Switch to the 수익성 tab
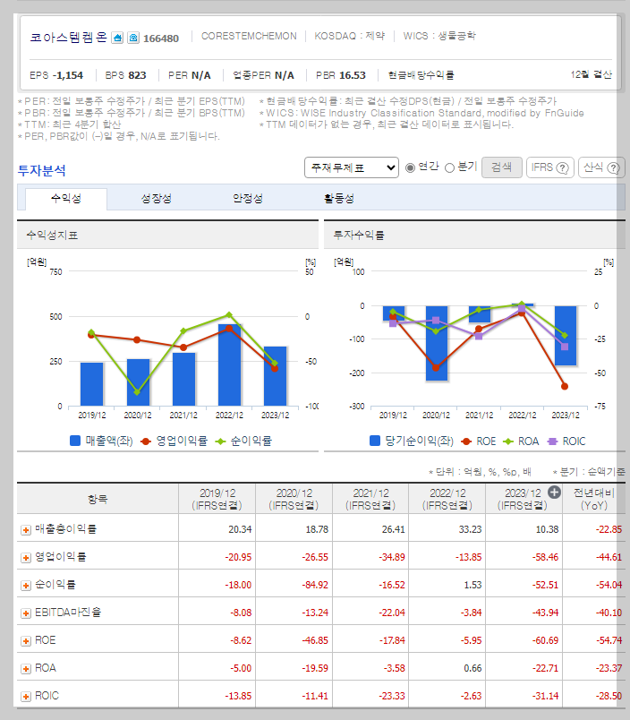The image size is (630, 720). (x=66, y=199)
